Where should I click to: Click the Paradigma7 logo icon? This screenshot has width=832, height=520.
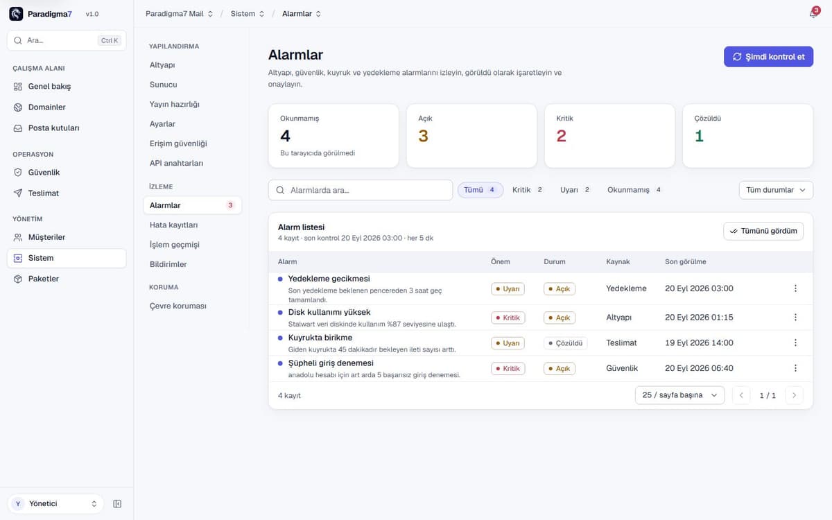pos(16,14)
